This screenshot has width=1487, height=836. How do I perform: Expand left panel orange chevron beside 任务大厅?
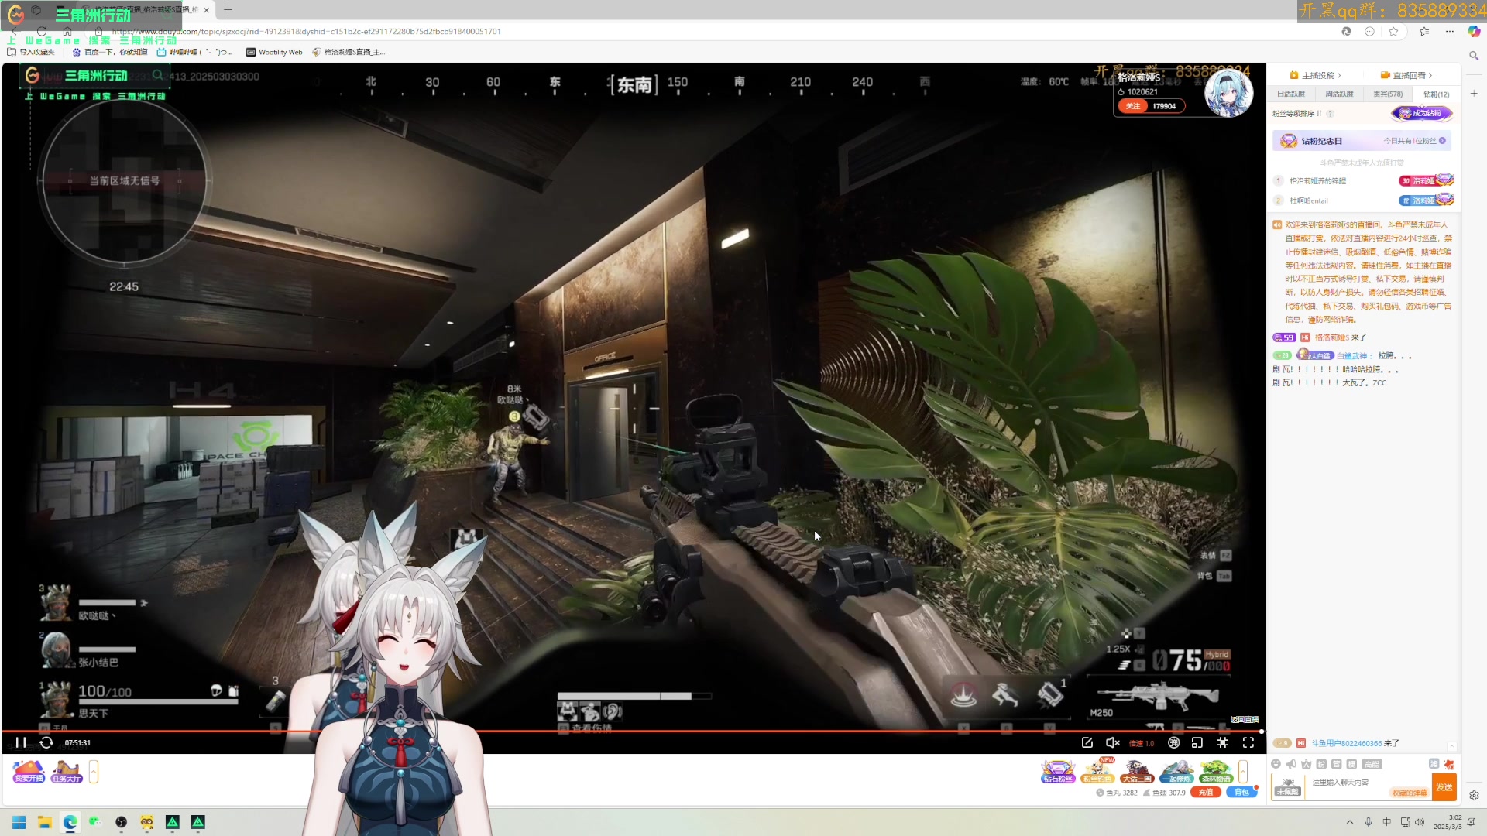coord(94,772)
